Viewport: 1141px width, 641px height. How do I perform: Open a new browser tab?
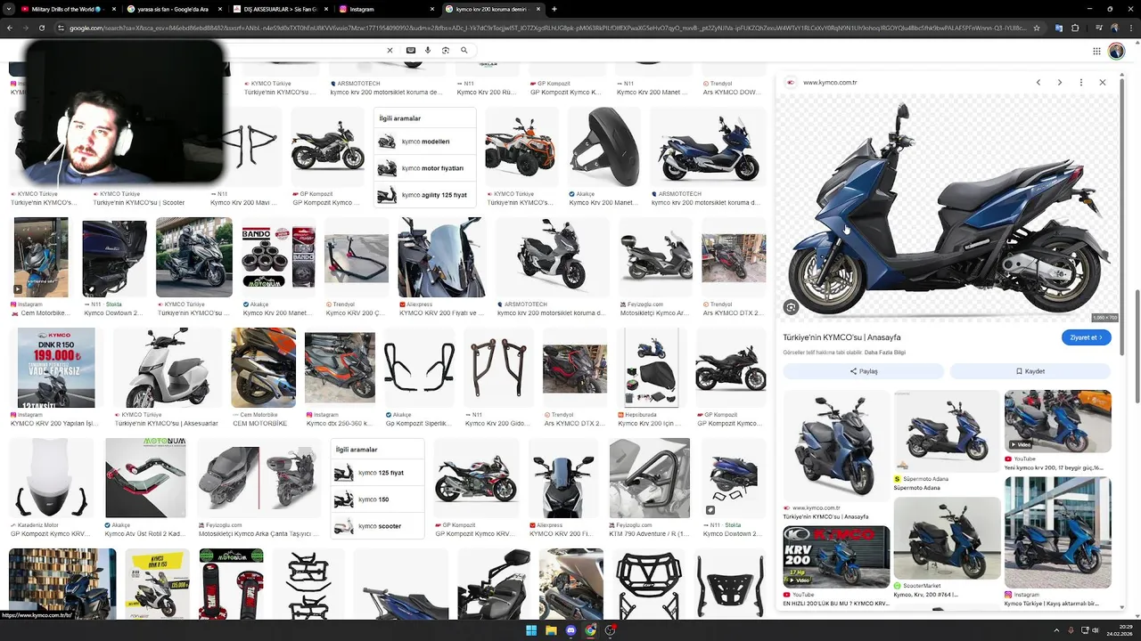point(554,9)
